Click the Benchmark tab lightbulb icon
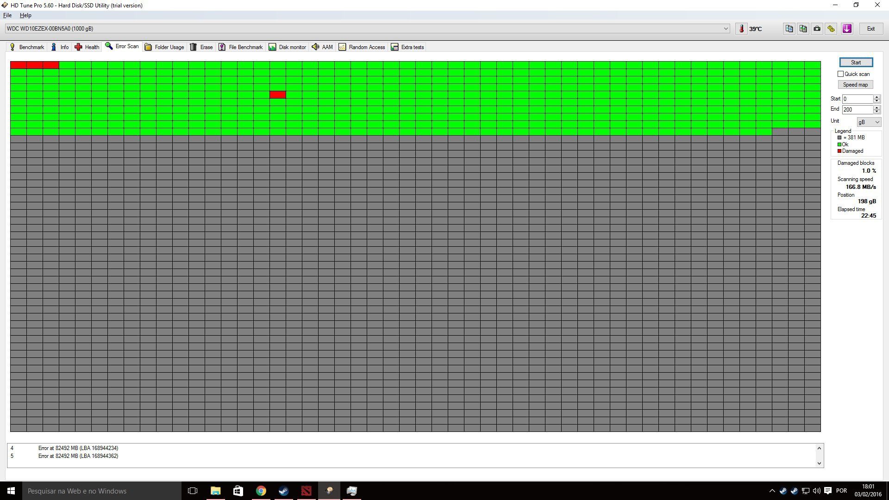Screen dimensions: 889x500 click(13, 47)
